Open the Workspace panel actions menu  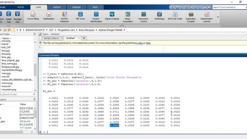pyautogui.click(x=35, y=99)
